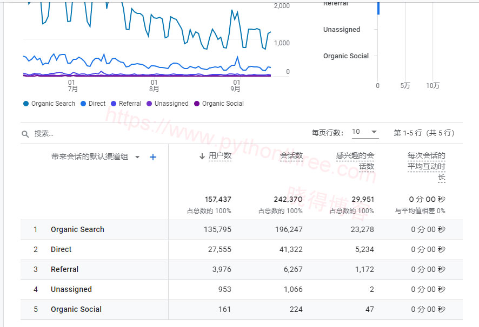Screen dimensions: 479x327
Task: Select the Referral channel row
Action: [64, 269]
